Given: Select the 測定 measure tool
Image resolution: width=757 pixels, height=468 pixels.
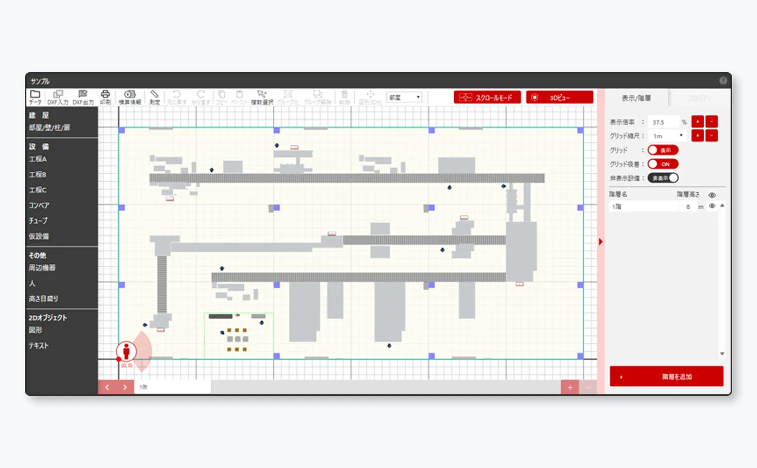Looking at the screenshot, I should (154, 97).
